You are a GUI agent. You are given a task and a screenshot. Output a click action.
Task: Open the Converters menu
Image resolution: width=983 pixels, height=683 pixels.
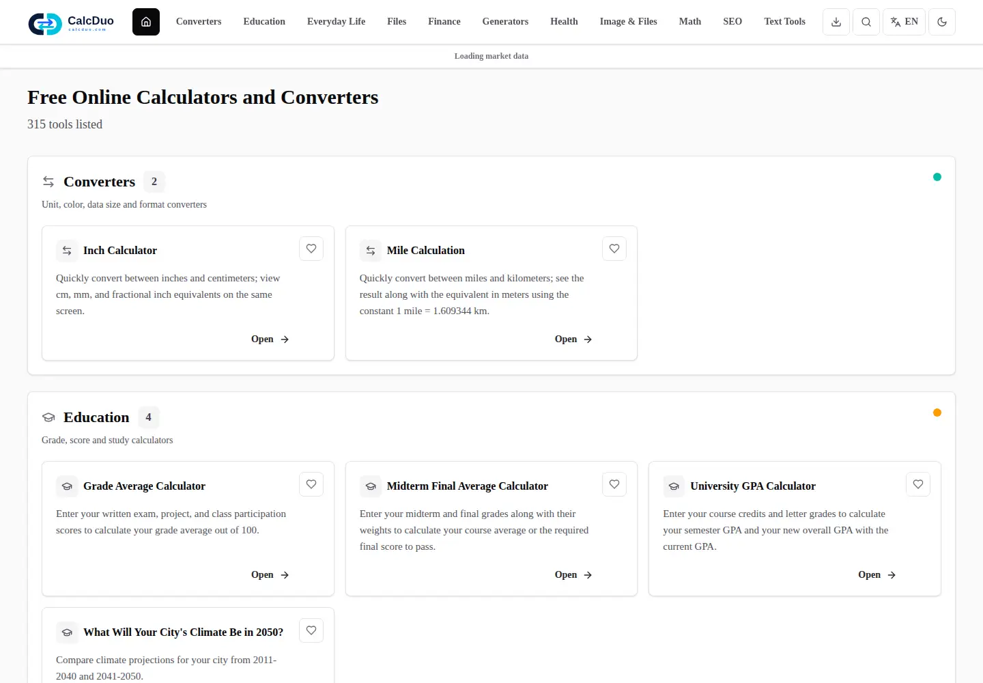[199, 22]
